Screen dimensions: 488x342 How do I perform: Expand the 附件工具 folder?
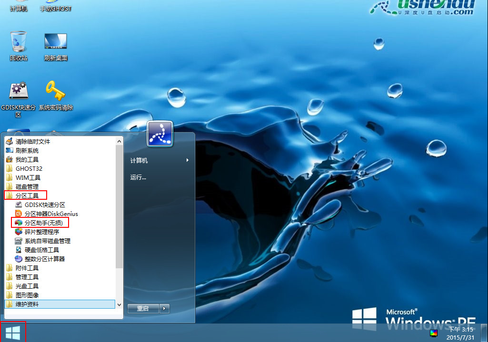[60, 268]
